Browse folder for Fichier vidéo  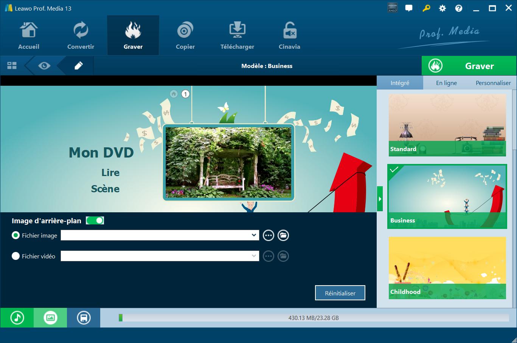(283, 256)
